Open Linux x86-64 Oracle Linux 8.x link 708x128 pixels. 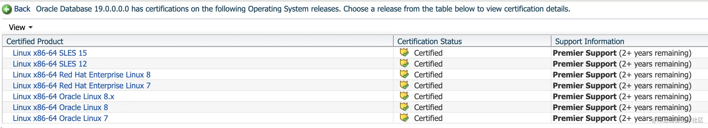[63, 96]
